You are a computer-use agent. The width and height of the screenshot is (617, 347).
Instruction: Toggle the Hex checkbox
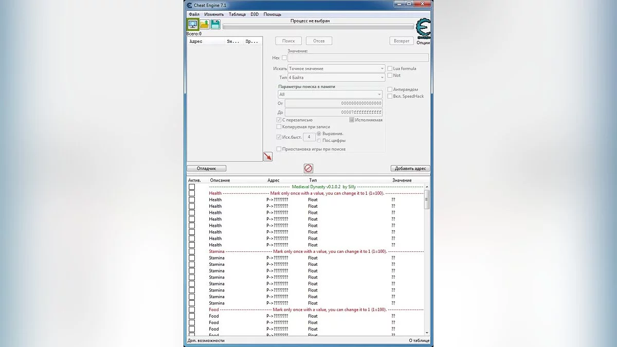(x=284, y=58)
